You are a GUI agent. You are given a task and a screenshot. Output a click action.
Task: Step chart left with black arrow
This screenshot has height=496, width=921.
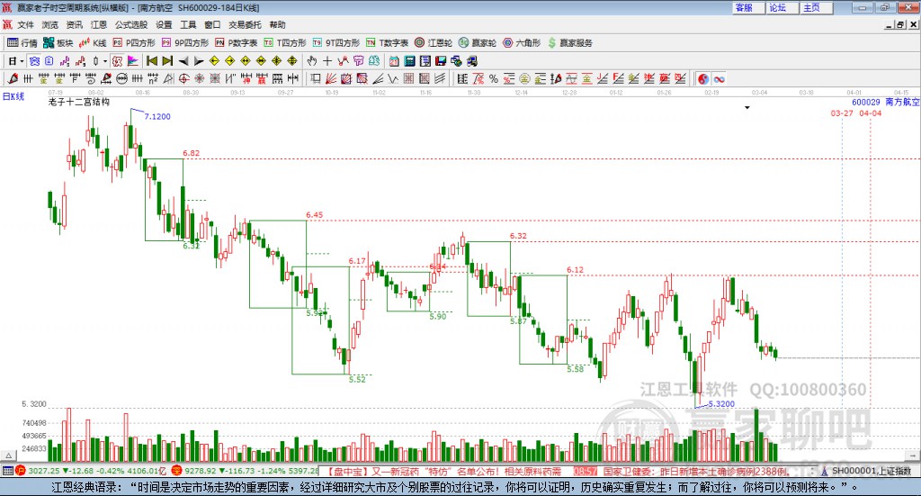pyautogui.click(x=183, y=61)
